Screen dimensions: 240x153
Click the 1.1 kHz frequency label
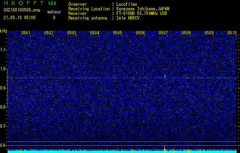tap(3, 50)
